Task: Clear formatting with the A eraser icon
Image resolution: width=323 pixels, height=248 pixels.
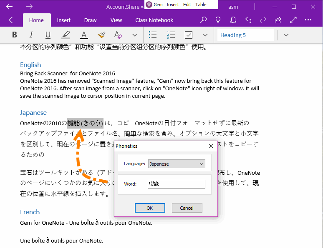Action: tap(118, 35)
